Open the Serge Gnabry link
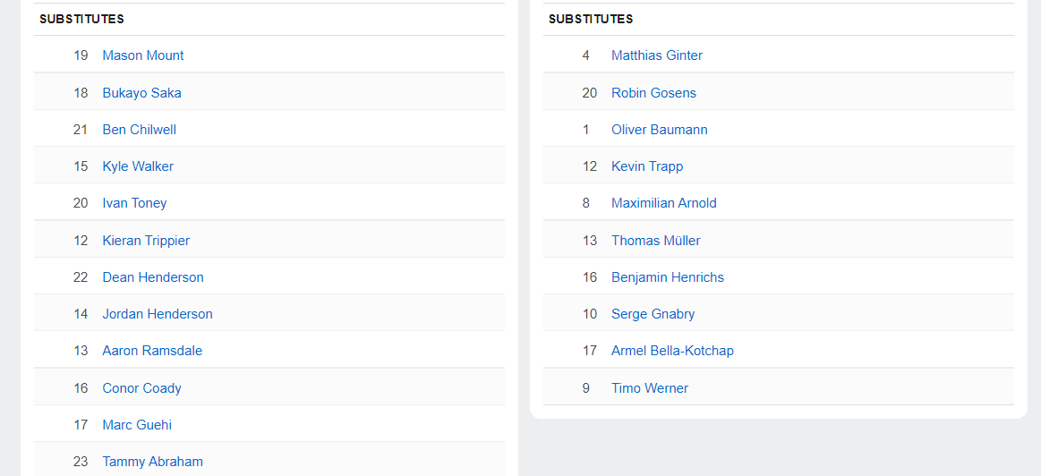Screen dimensions: 1041x476 coord(653,314)
